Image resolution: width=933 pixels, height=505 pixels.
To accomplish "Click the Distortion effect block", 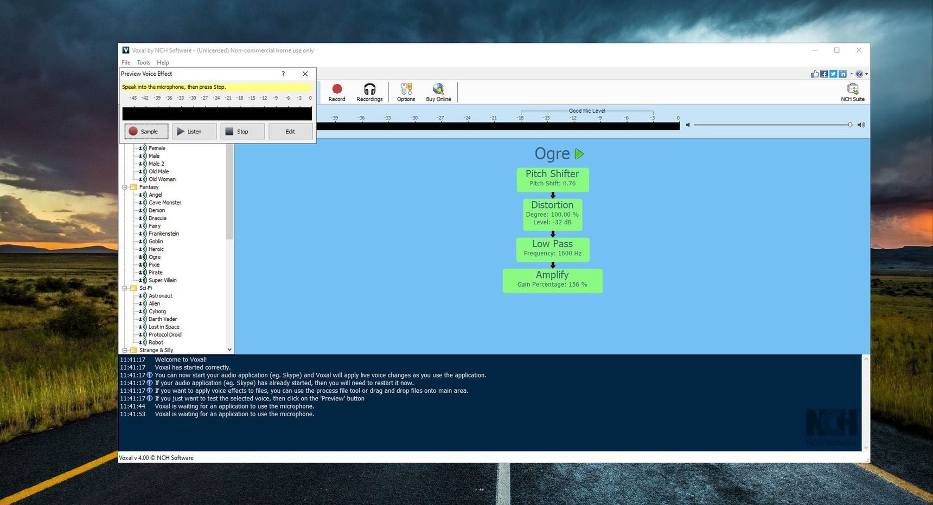I will coord(552,215).
